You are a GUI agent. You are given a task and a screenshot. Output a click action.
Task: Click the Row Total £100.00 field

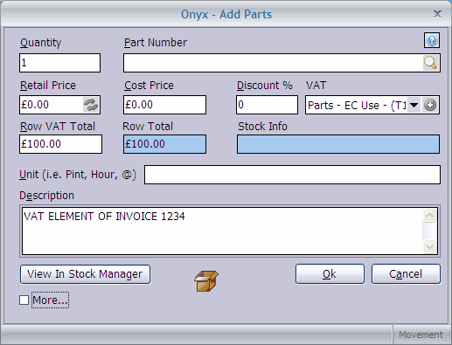point(164,144)
